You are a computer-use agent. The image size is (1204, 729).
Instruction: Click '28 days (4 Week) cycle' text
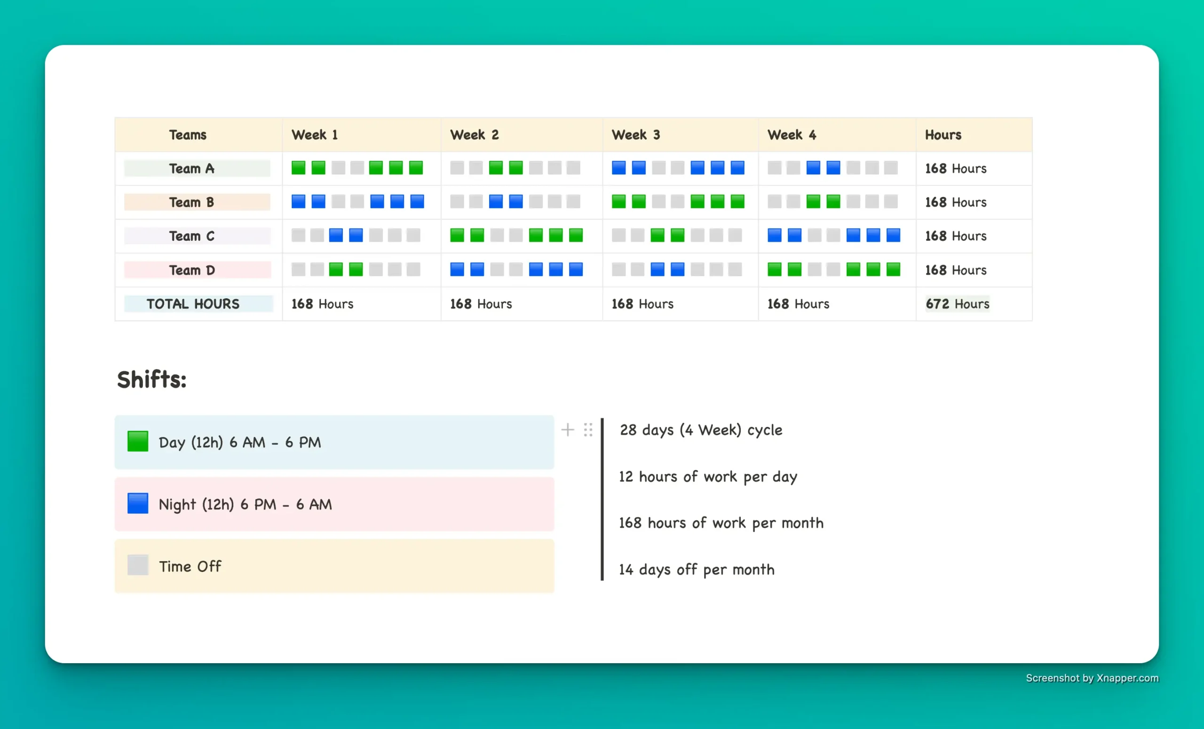click(x=701, y=430)
